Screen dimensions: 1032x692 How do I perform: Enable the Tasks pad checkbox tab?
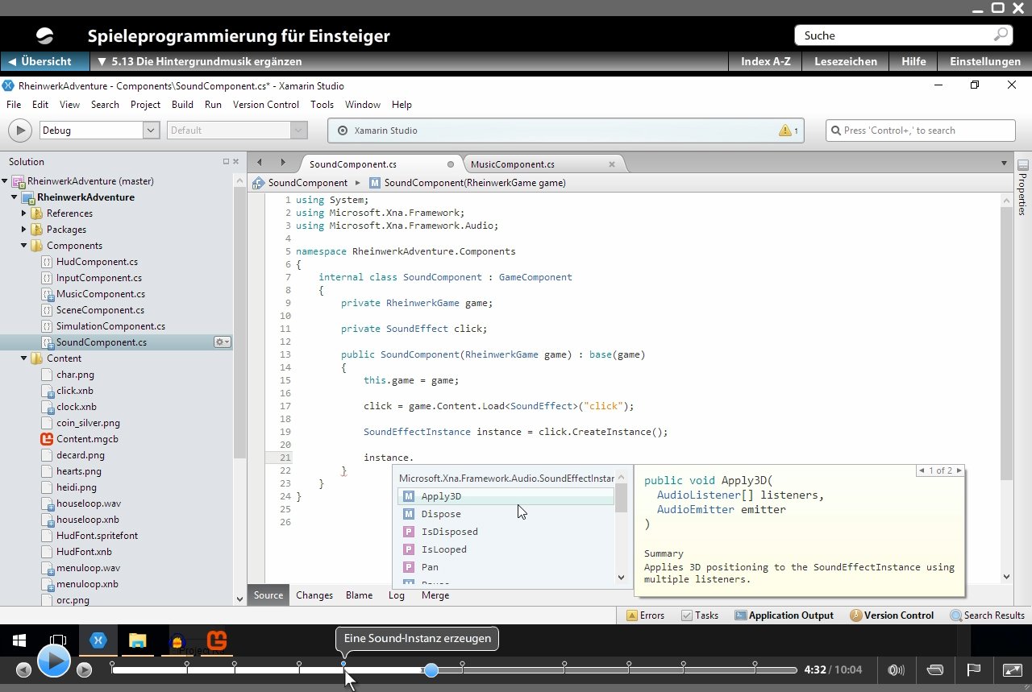tap(699, 615)
